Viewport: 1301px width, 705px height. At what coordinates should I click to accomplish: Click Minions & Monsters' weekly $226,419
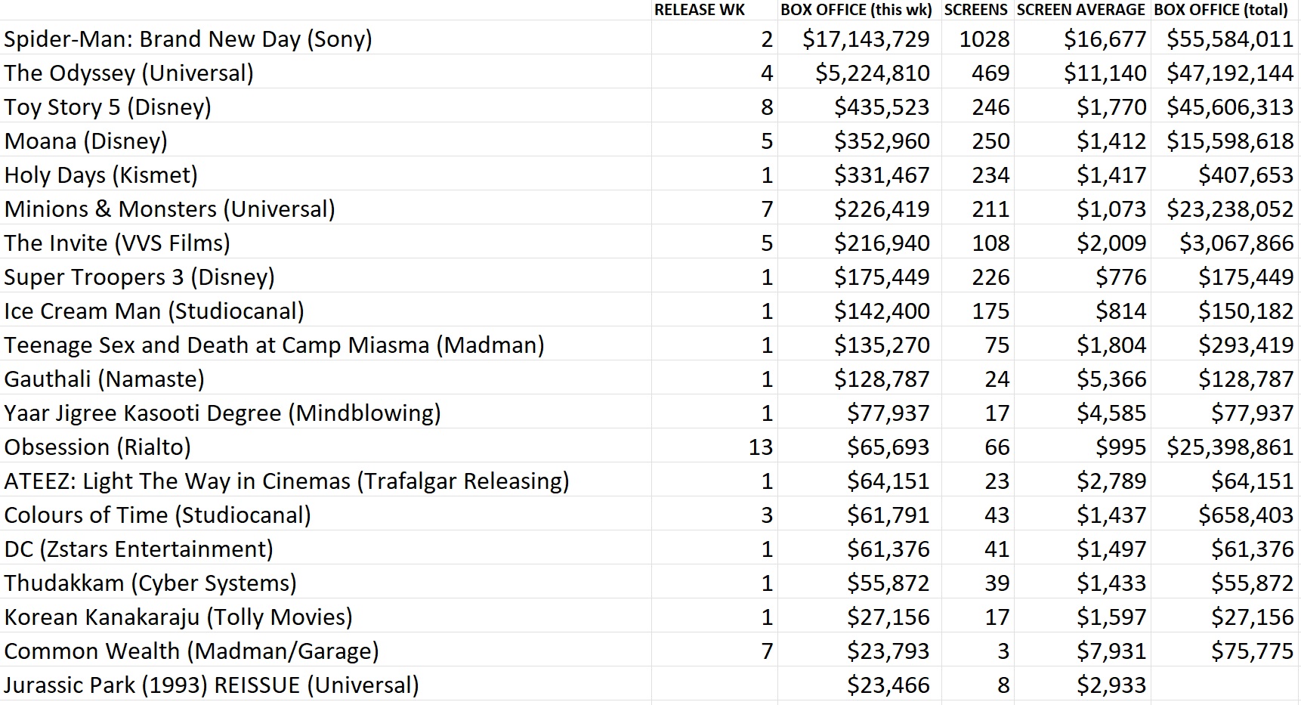(x=882, y=209)
